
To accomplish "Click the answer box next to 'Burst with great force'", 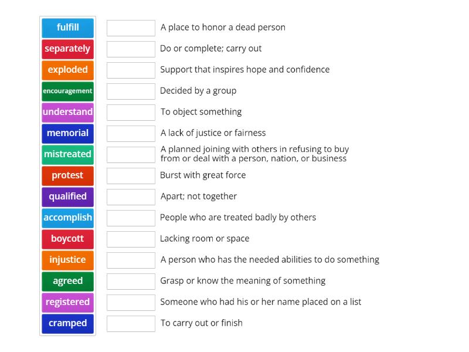I will [x=131, y=175].
